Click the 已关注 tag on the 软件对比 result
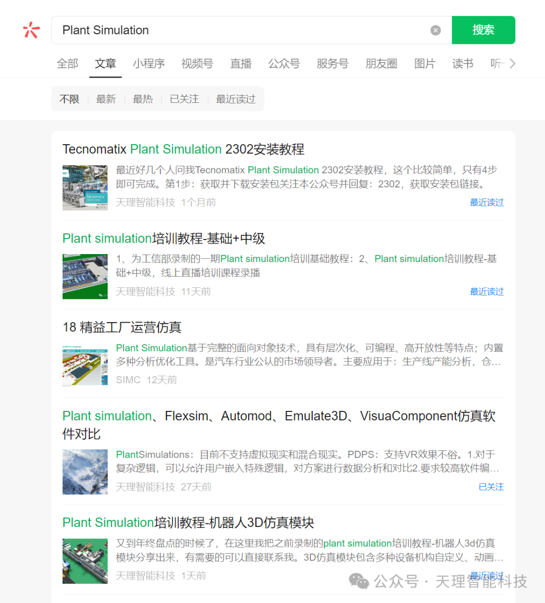Viewport: 545px width, 603px height. [x=490, y=487]
